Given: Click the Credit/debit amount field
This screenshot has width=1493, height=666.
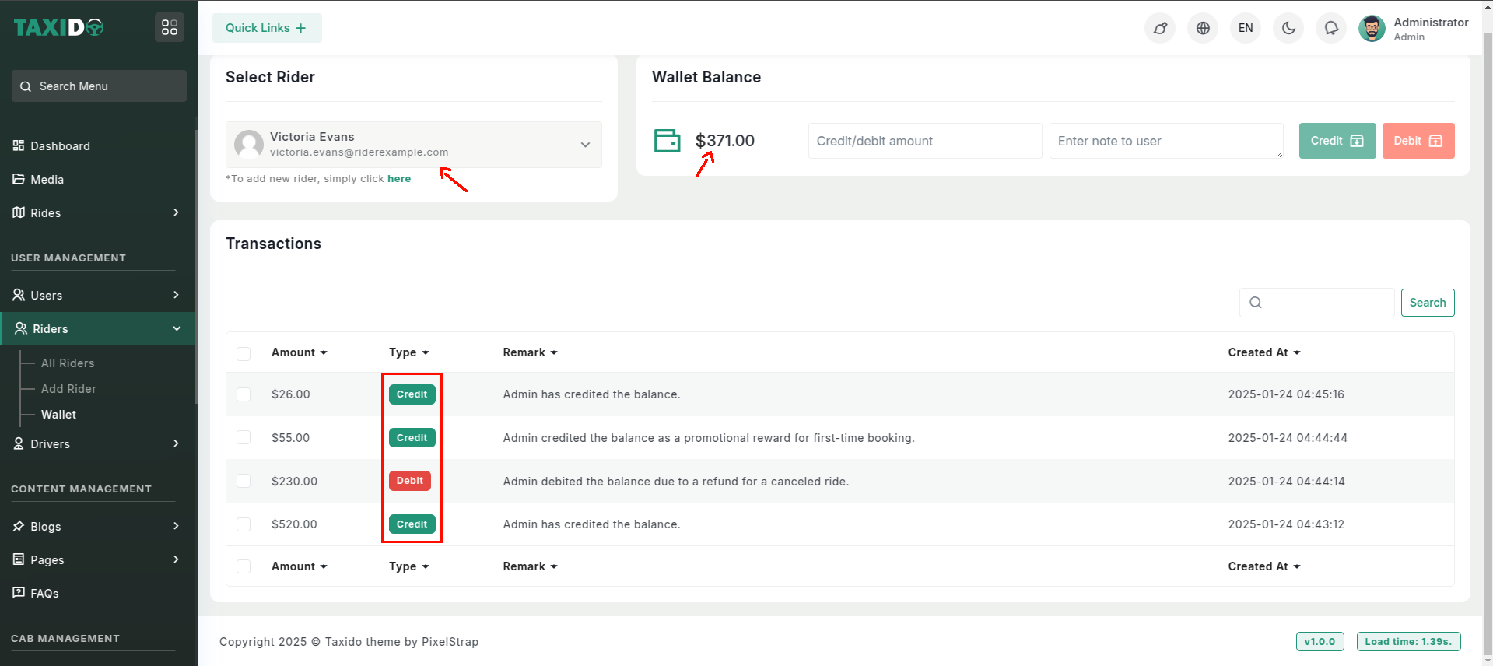Looking at the screenshot, I should [x=924, y=141].
